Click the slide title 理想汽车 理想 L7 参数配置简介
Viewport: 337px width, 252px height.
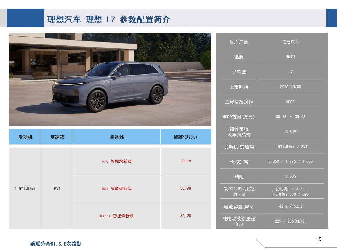tap(108, 19)
